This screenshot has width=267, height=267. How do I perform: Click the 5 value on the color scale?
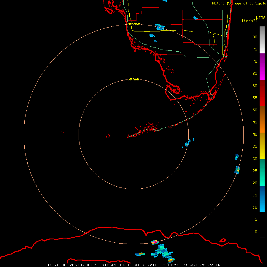(256, 220)
